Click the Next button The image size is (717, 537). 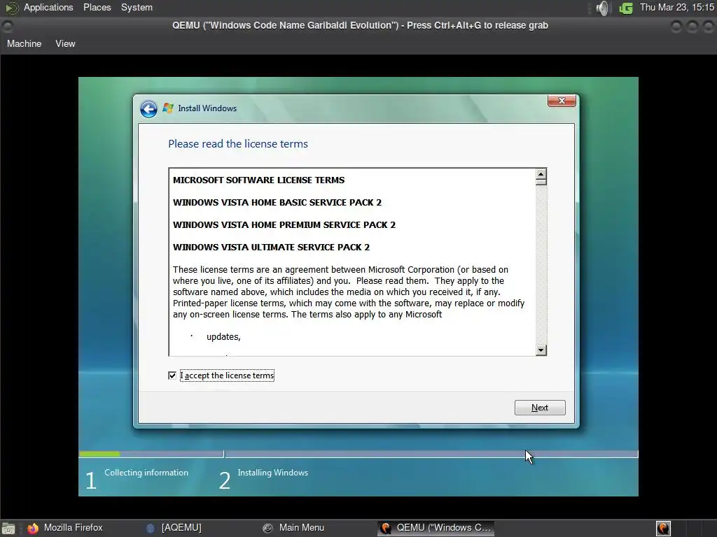coord(540,408)
